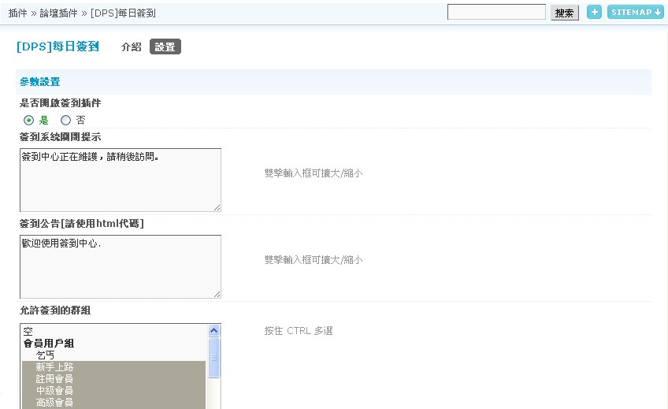Switch to the 設置 tab
This screenshot has width=668, height=409.
pos(165,46)
